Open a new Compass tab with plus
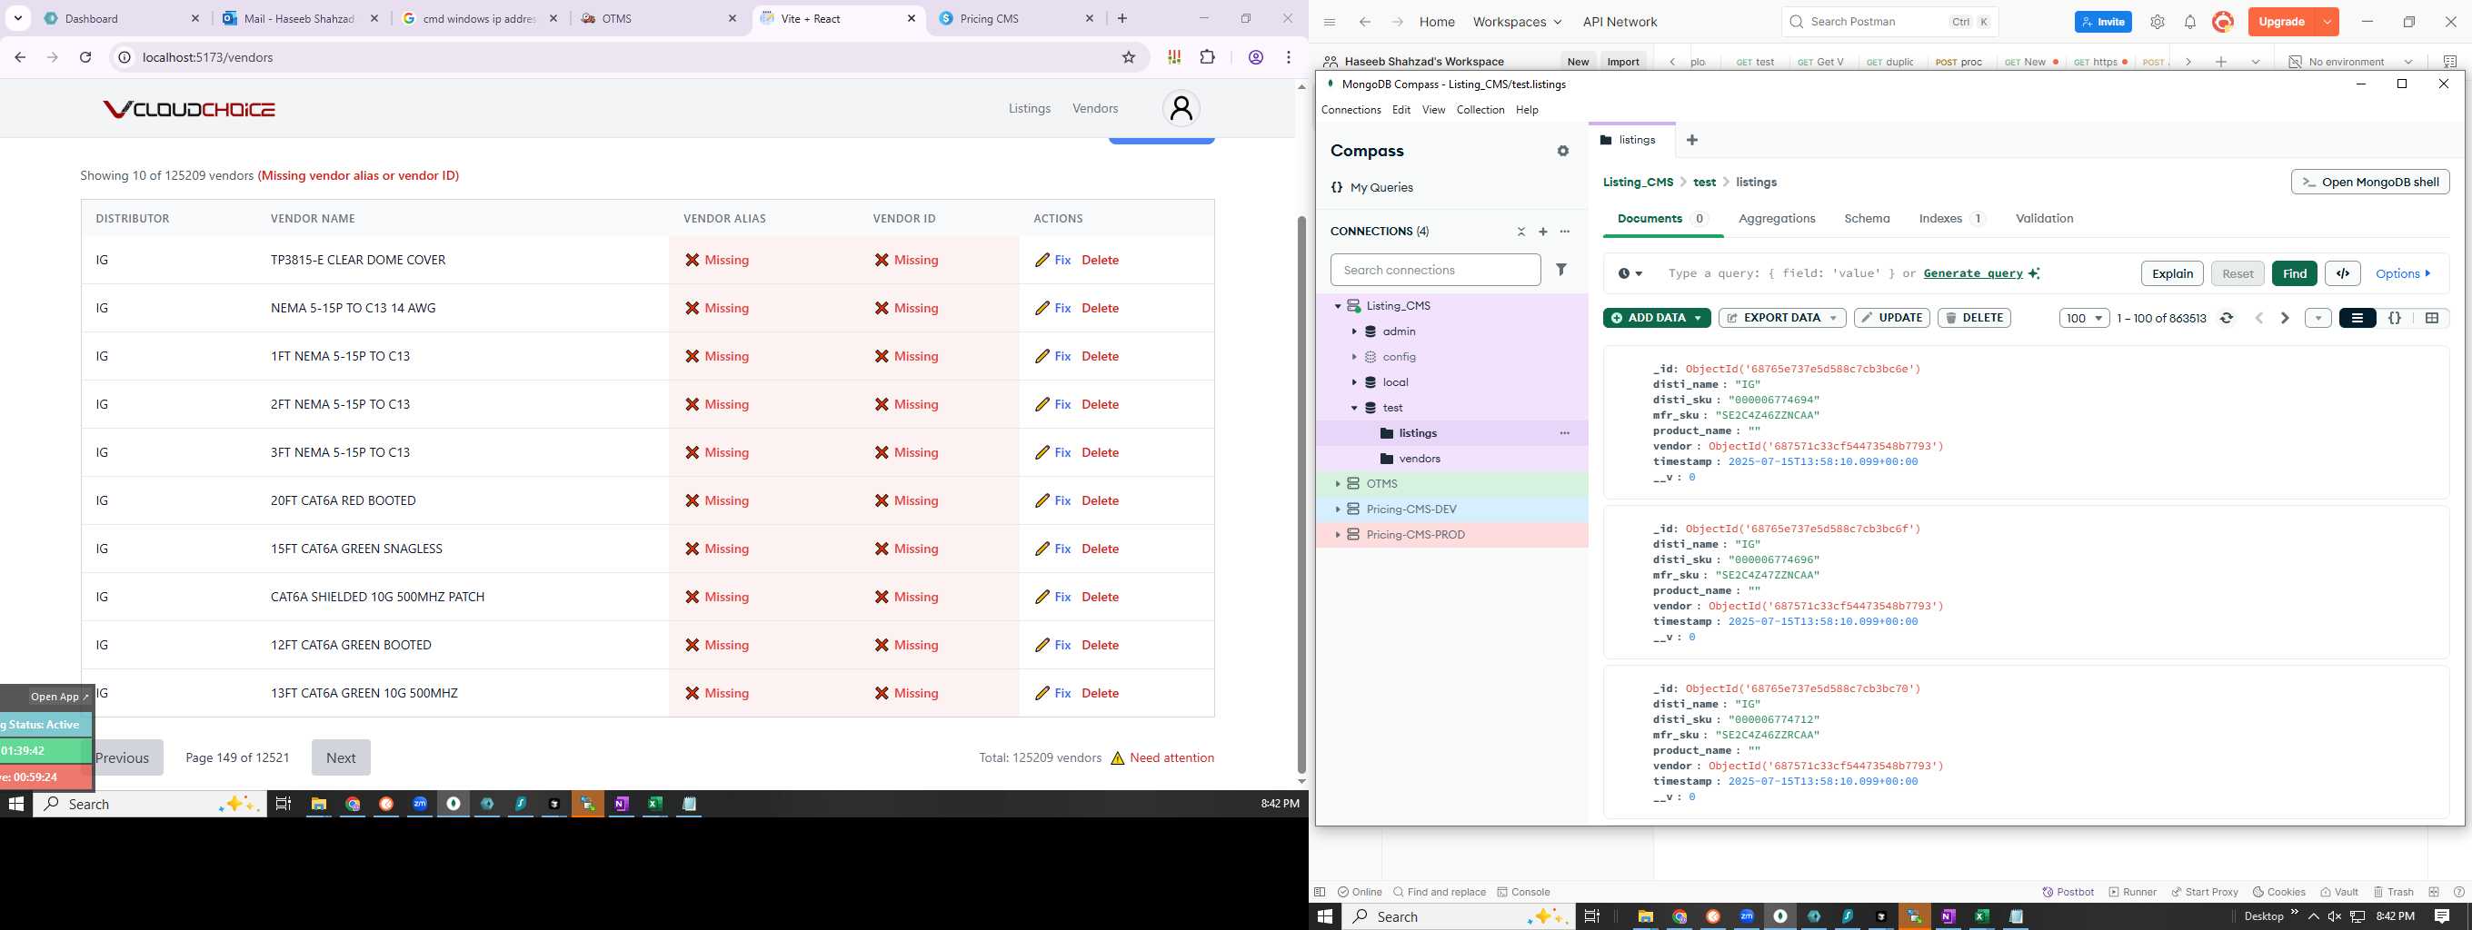 [1692, 140]
